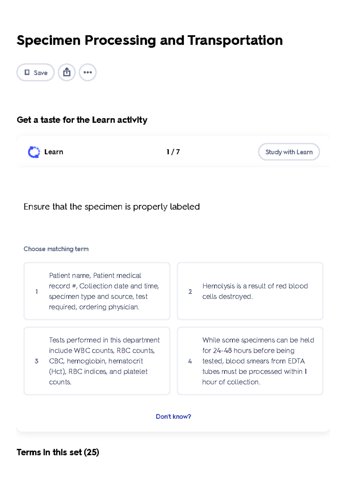Click the Specimen Processing and Transportation title

pos(150,40)
